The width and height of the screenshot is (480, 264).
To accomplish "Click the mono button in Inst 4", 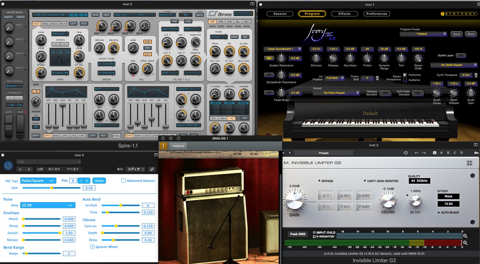I will coord(99,181).
